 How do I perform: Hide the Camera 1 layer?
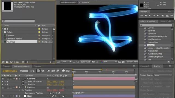[3, 79]
